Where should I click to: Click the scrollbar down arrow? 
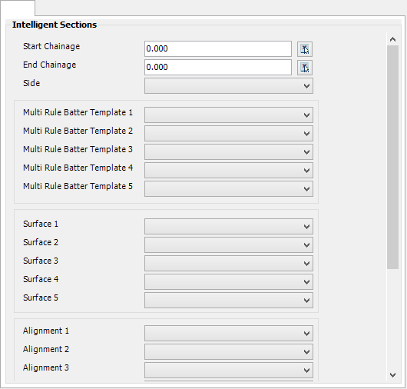[392, 375]
